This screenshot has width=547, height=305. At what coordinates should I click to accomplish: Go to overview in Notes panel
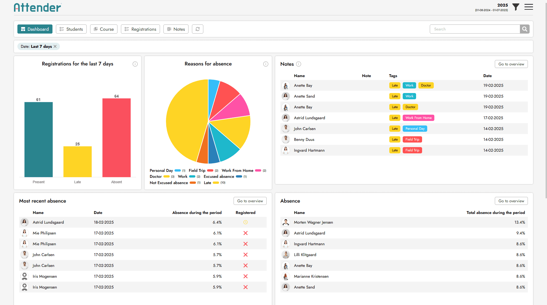(511, 64)
